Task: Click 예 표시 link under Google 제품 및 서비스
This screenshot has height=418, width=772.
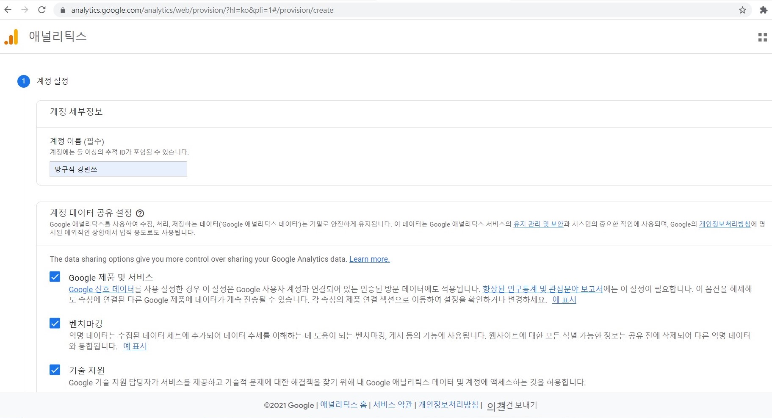Action: (x=564, y=300)
